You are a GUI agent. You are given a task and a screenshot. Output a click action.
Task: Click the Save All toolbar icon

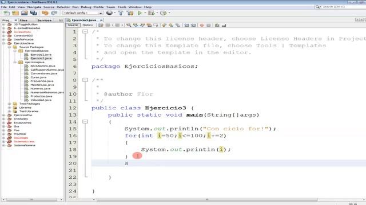tap(33, 13)
